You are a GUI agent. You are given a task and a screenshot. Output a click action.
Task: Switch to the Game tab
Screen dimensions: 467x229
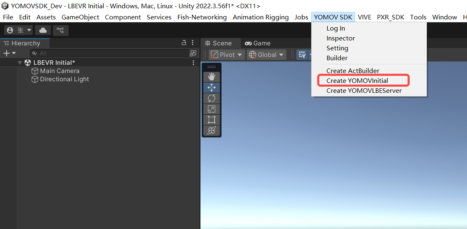click(257, 43)
